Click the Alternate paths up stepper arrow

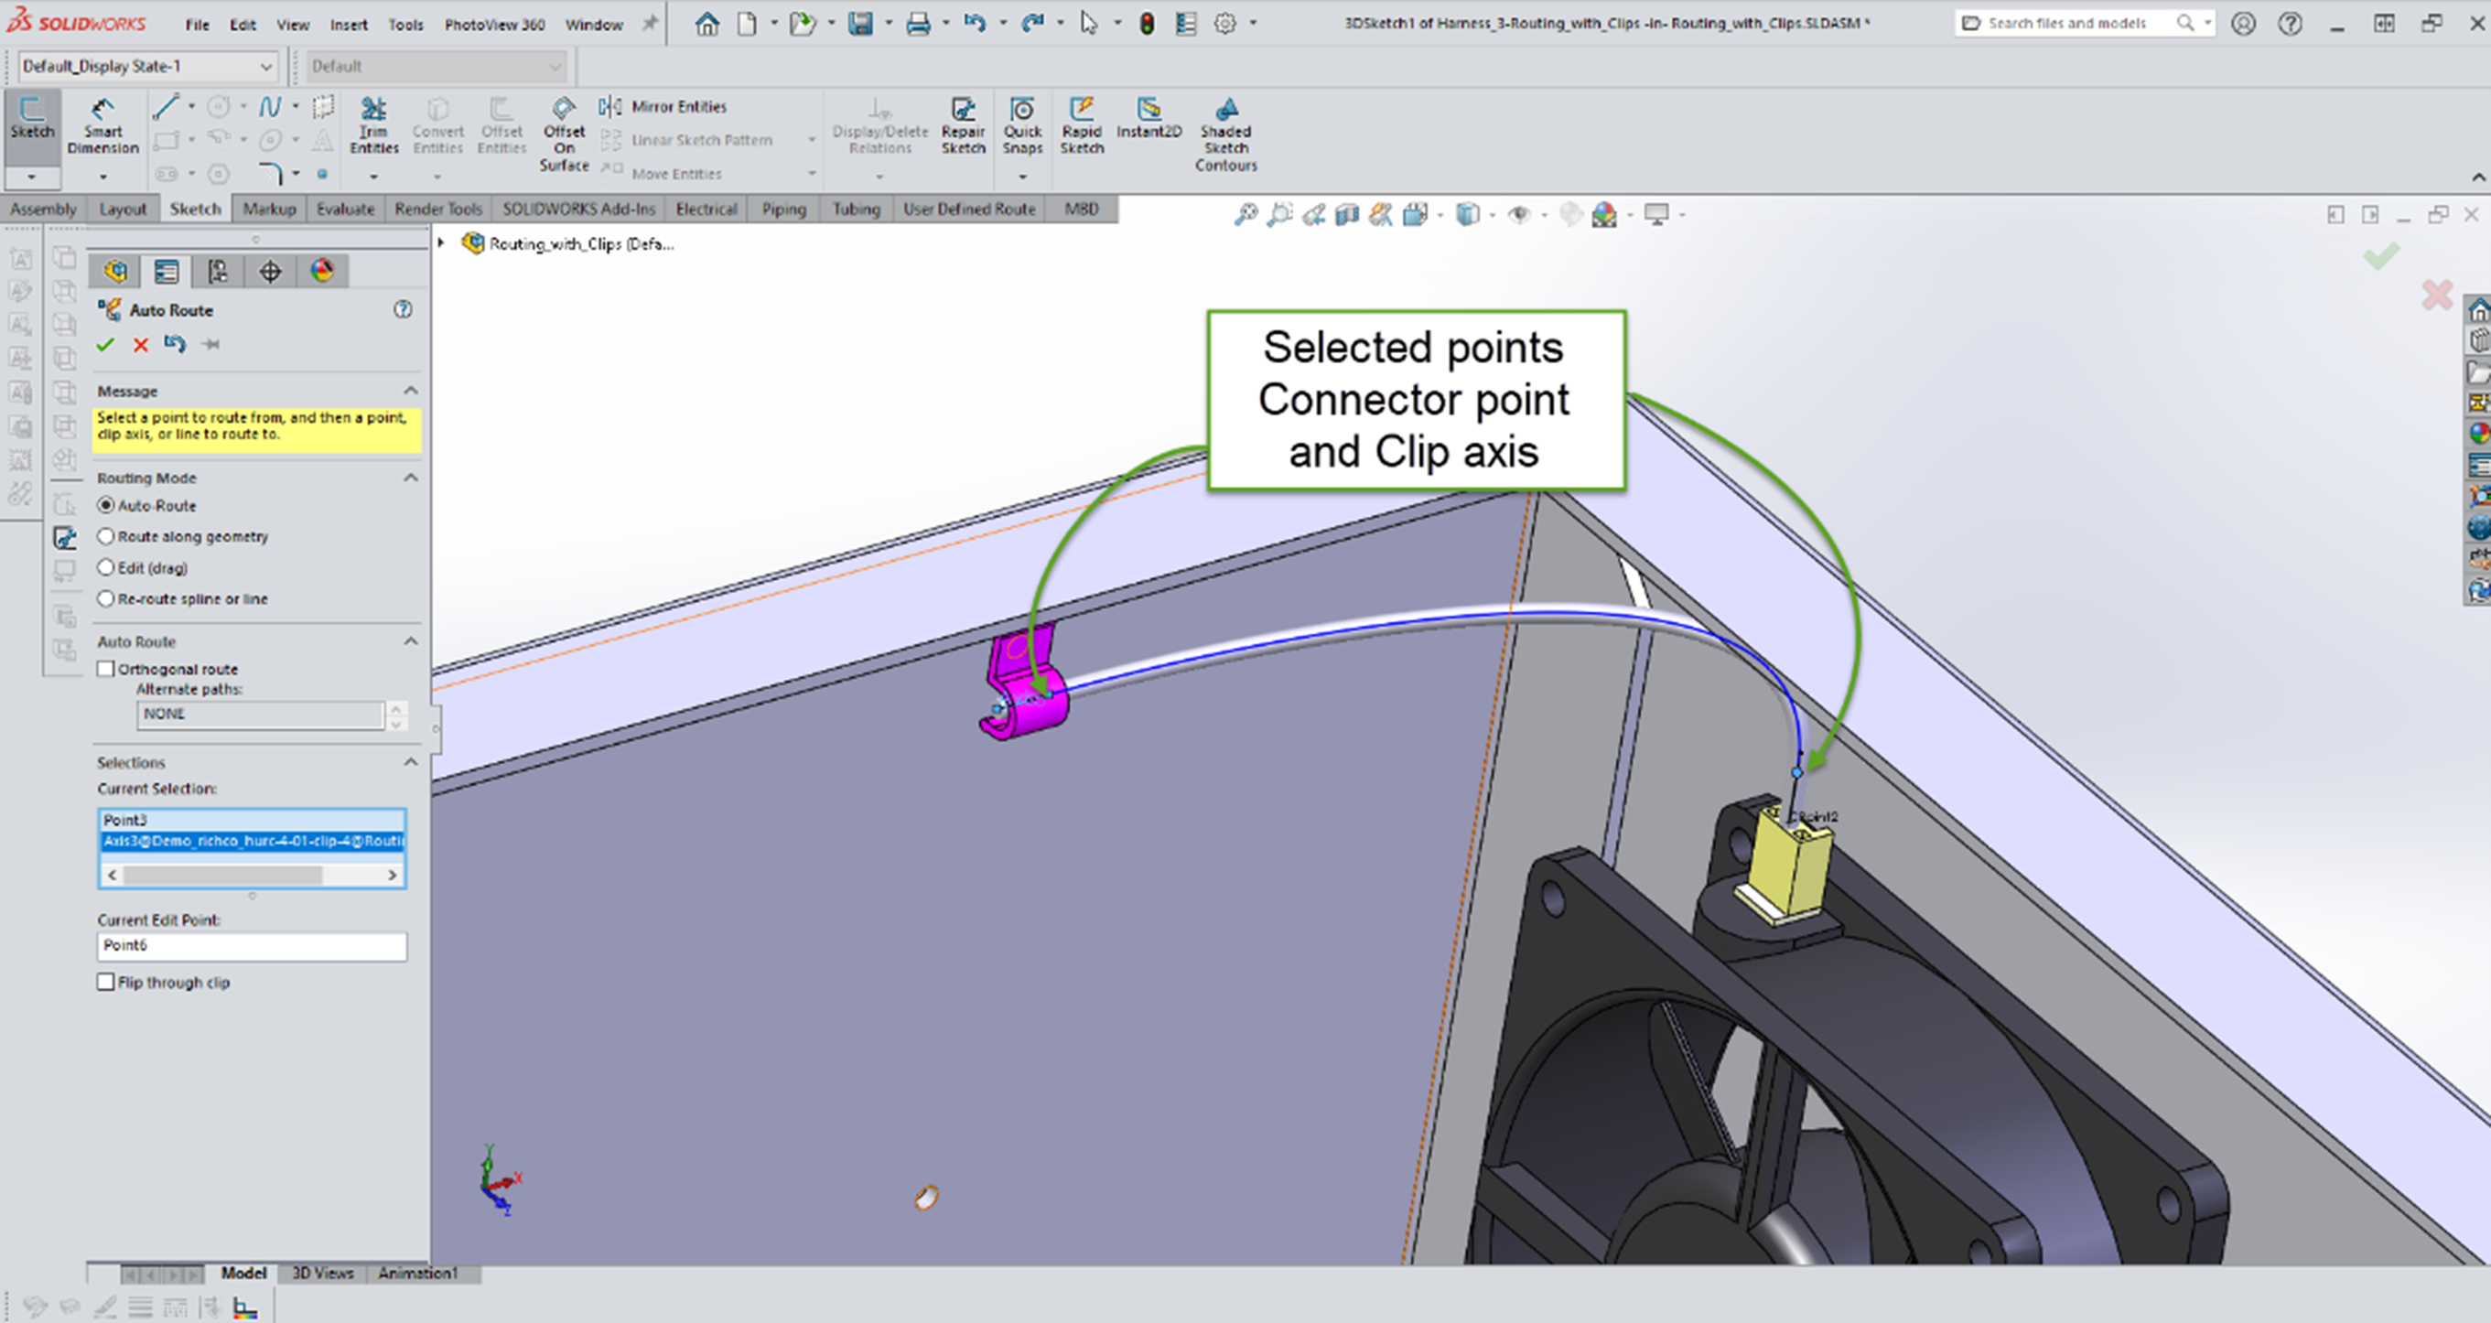click(x=396, y=708)
